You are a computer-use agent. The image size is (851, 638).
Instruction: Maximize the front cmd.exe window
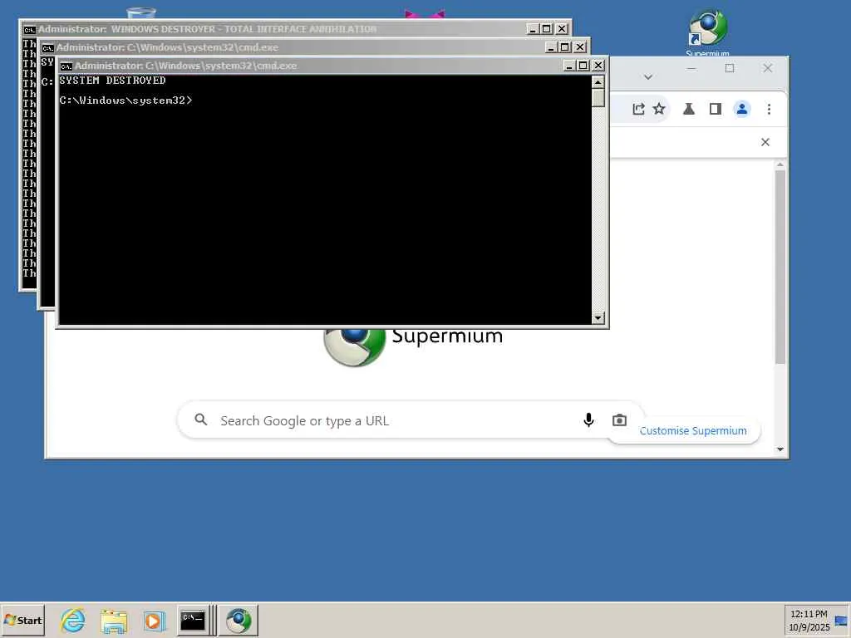coord(583,66)
